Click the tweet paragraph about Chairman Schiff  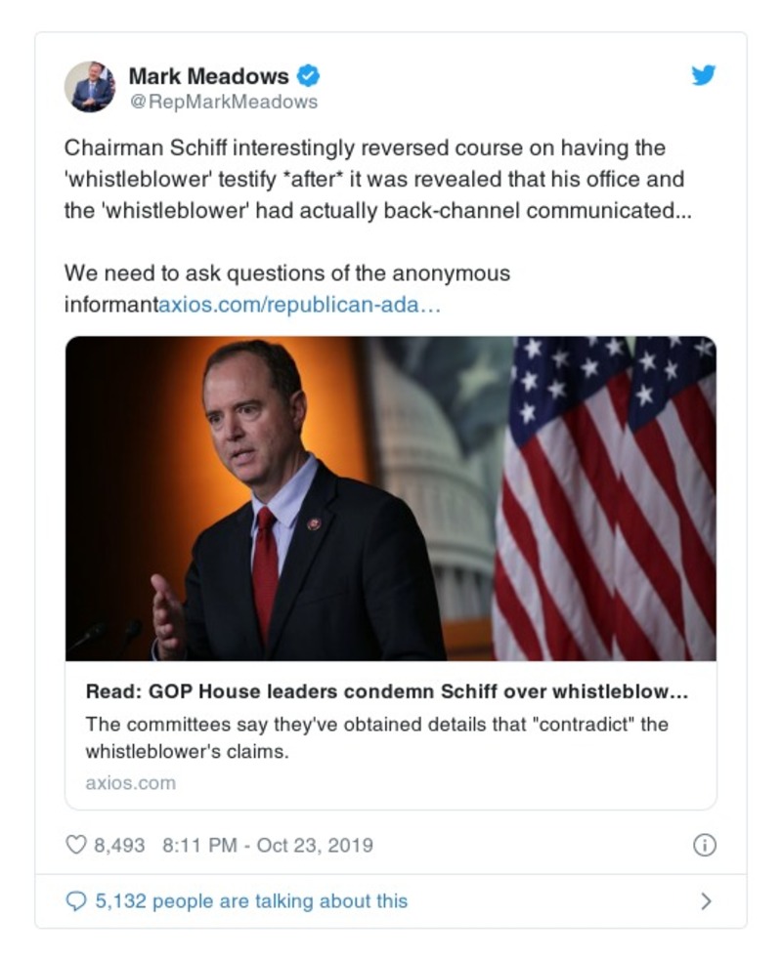[376, 180]
